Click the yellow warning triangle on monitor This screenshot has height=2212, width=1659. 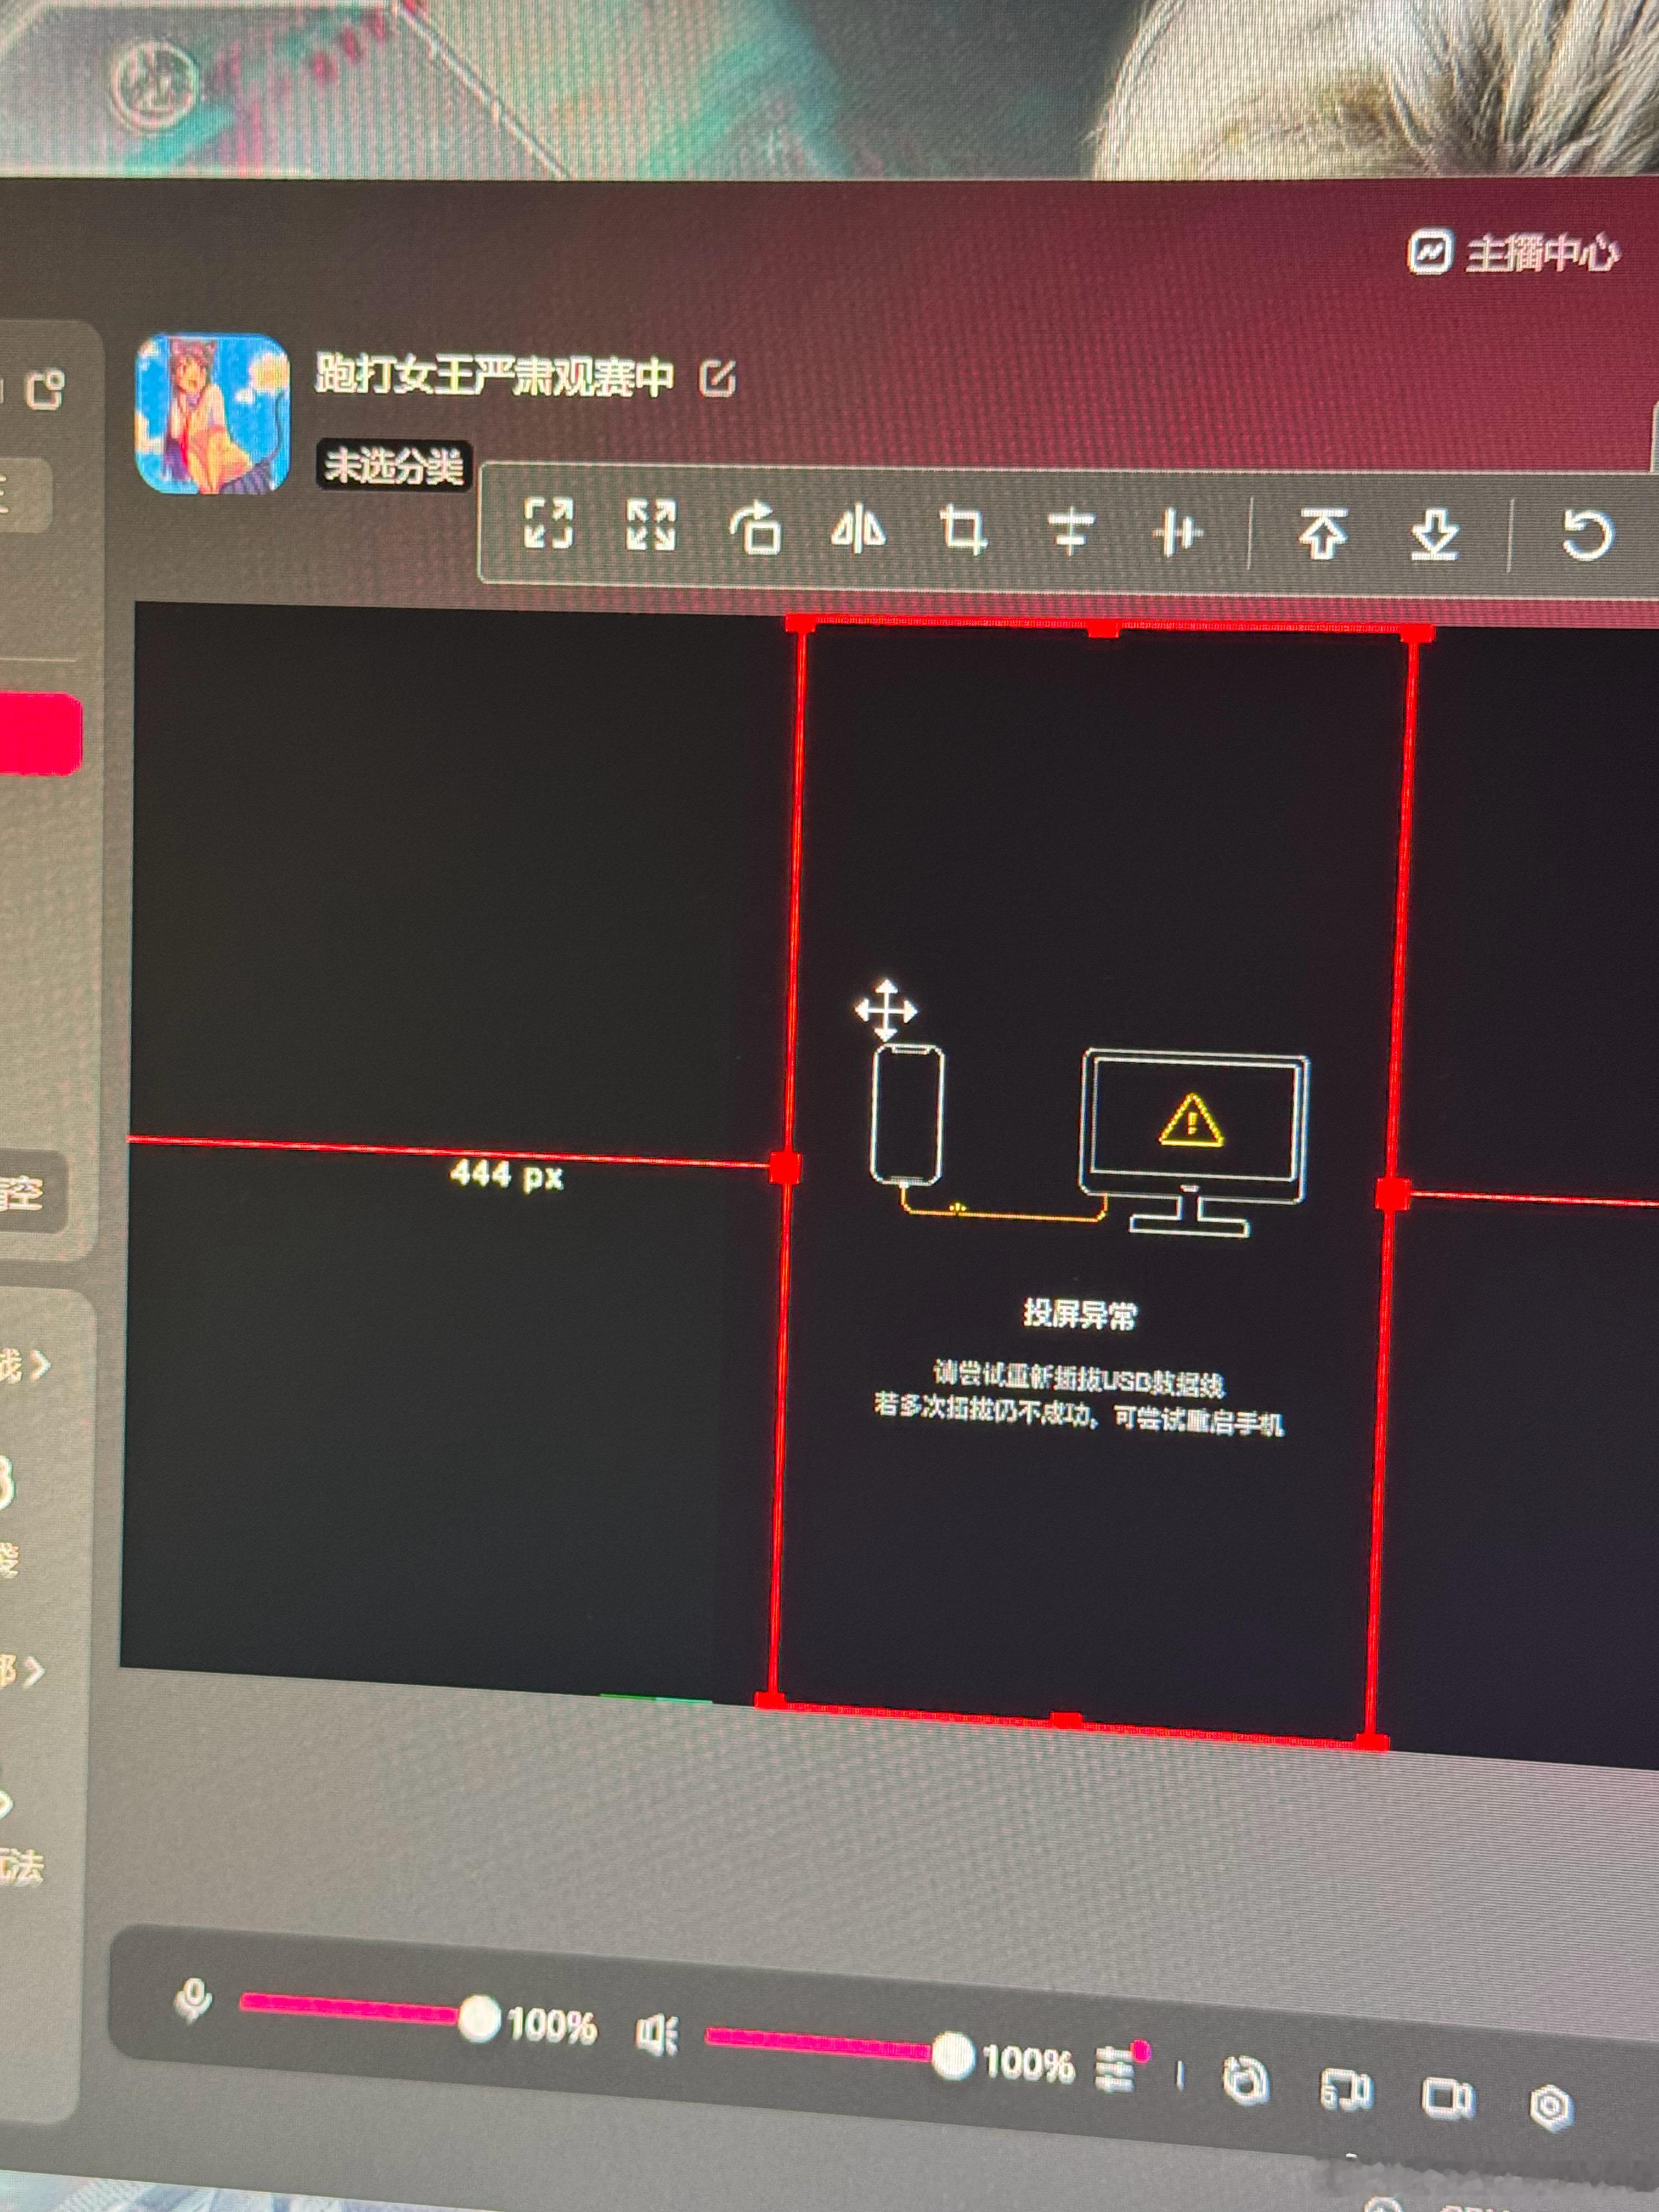click(x=1191, y=1120)
